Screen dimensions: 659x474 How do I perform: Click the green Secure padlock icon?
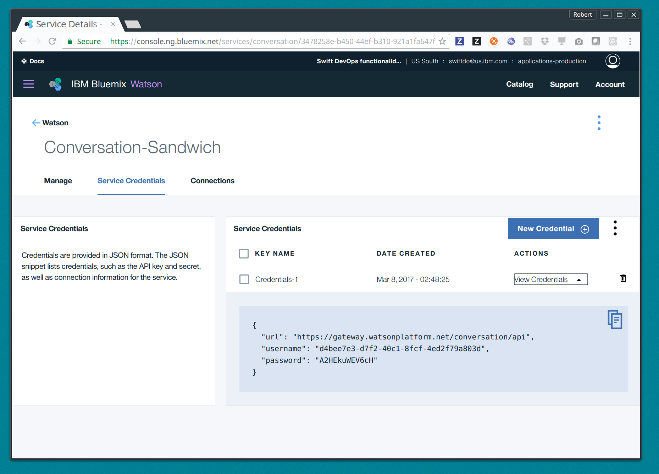tap(70, 41)
